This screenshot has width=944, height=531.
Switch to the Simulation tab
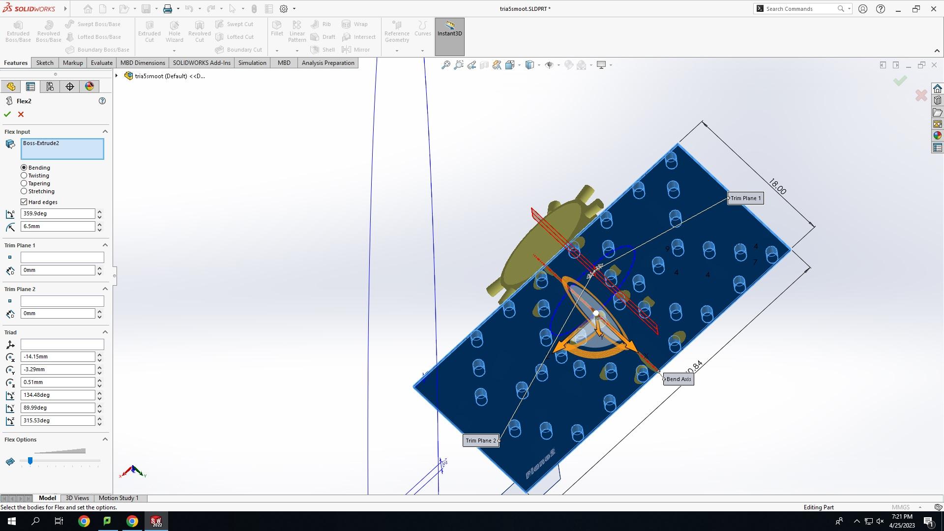coord(252,63)
